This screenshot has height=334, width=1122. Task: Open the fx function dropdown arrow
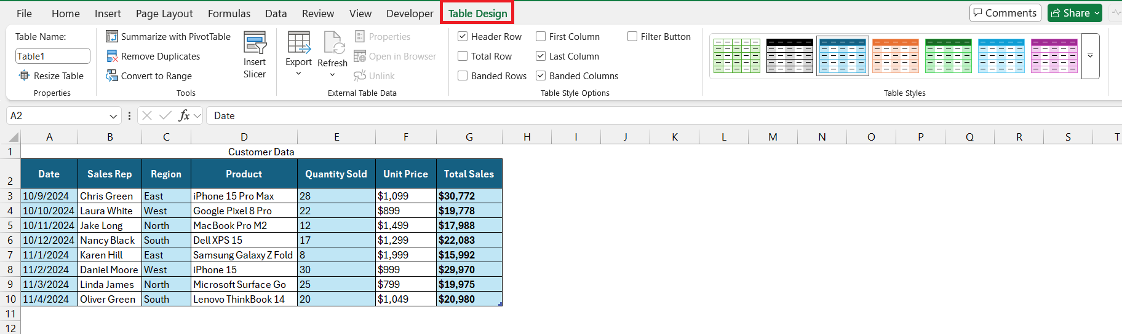coord(197,115)
